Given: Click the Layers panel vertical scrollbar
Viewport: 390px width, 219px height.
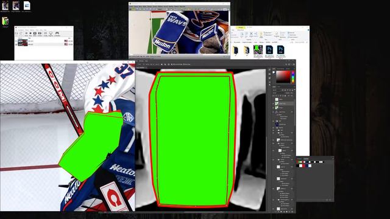Looking at the screenshot, I should pos(295,112).
